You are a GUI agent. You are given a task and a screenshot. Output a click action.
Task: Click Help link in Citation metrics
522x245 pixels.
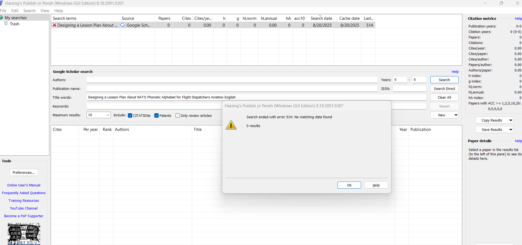pyautogui.click(x=518, y=19)
